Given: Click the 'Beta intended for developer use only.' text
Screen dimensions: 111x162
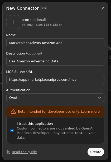Looking at the screenshot, I should 49,112.
